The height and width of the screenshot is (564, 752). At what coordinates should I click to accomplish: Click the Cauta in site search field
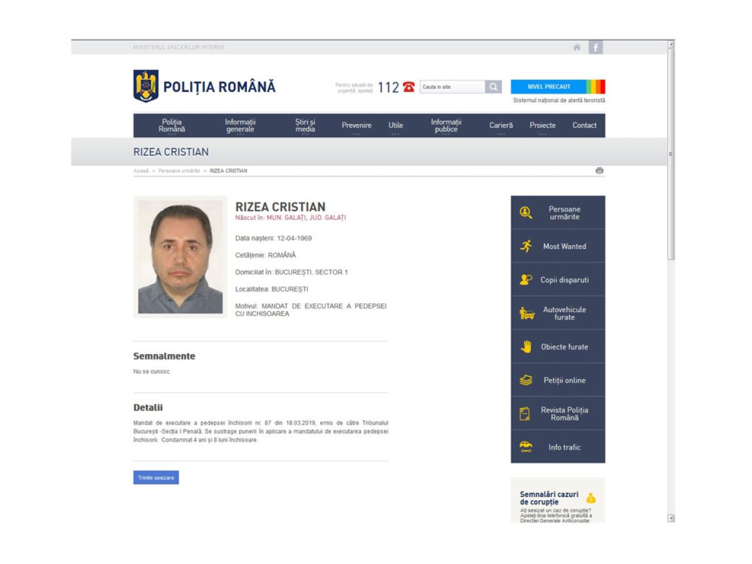pyautogui.click(x=452, y=87)
